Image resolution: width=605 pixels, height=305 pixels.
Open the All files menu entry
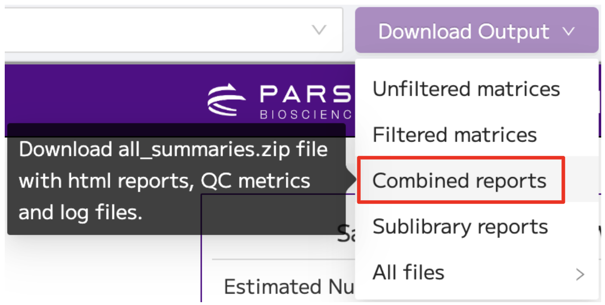click(477, 272)
